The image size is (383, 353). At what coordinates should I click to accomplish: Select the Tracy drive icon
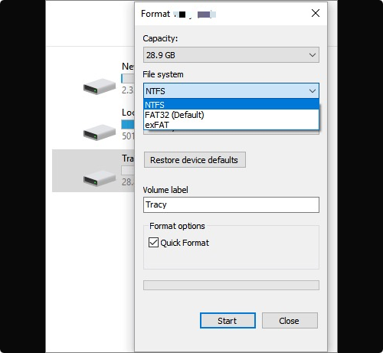100,178
